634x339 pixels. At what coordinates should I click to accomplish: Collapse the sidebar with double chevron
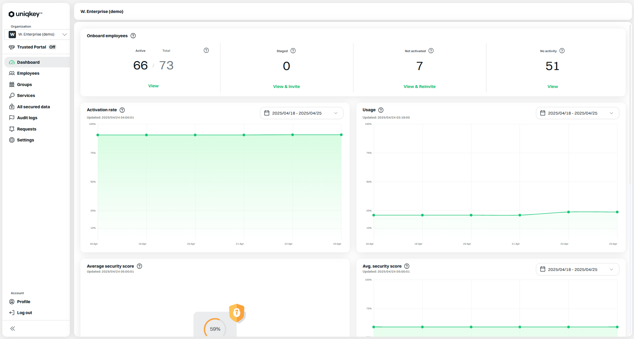point(13,329)
